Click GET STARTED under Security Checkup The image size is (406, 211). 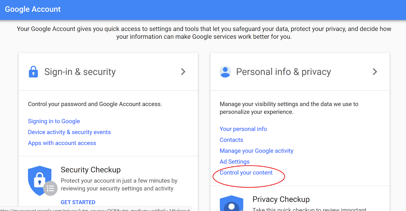[x=78, y=202]
